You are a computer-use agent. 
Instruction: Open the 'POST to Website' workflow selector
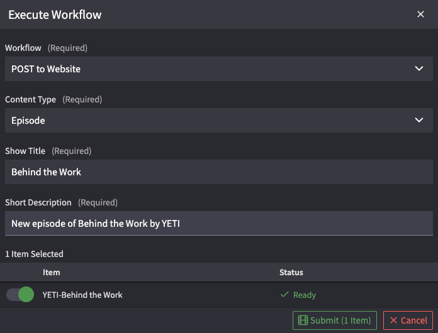tap(208, 68)
